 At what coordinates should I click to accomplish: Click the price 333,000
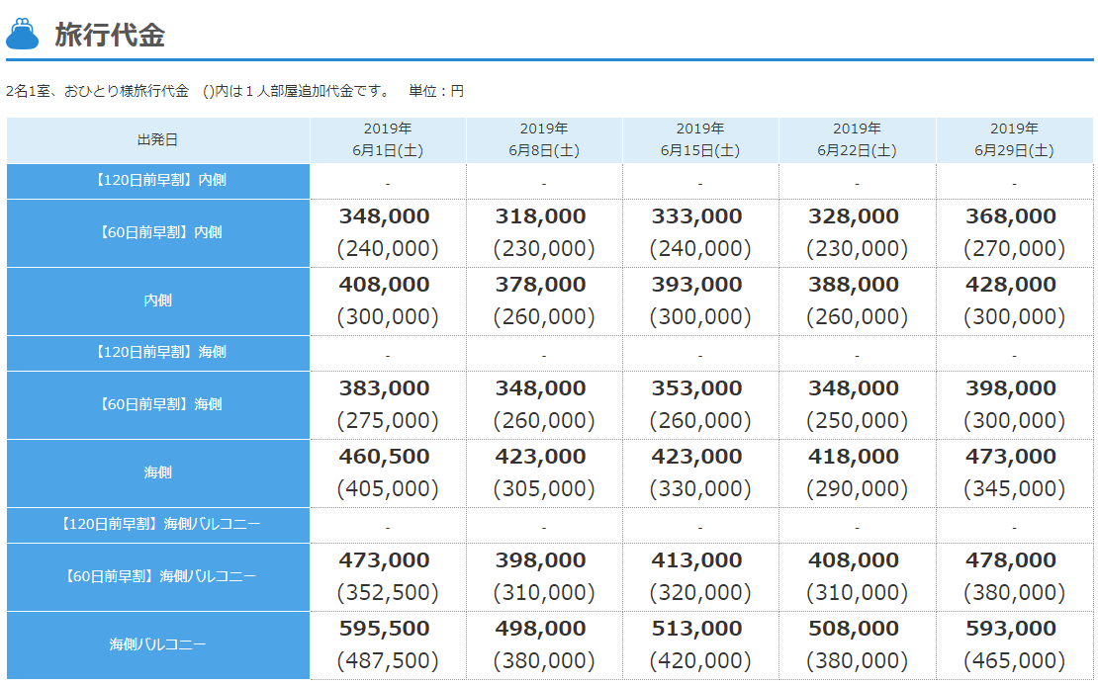click(696, 216)
